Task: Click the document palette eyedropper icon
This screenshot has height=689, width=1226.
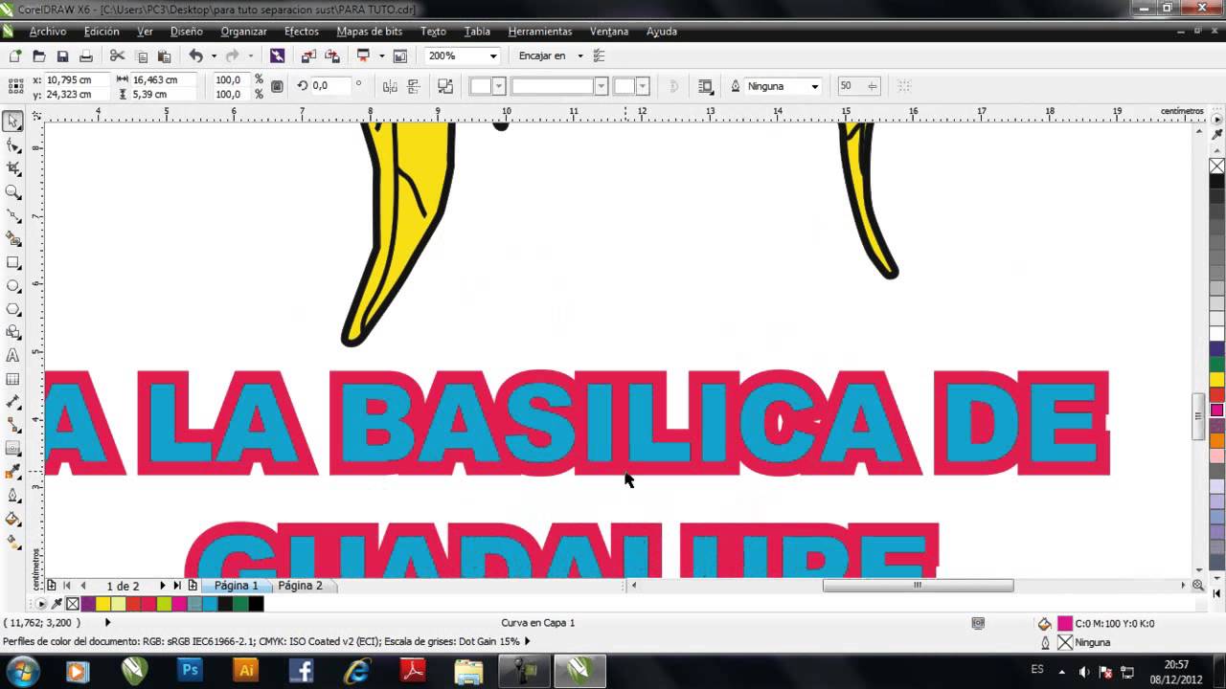Action: pyautogui.click(x=57, y=604)
